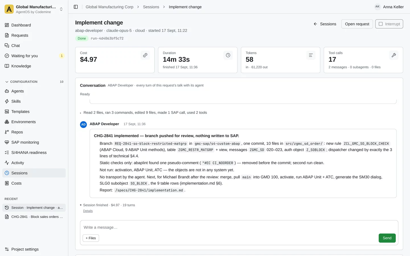Open the Chat section
The image size is (410, 256).
(34, 46)
